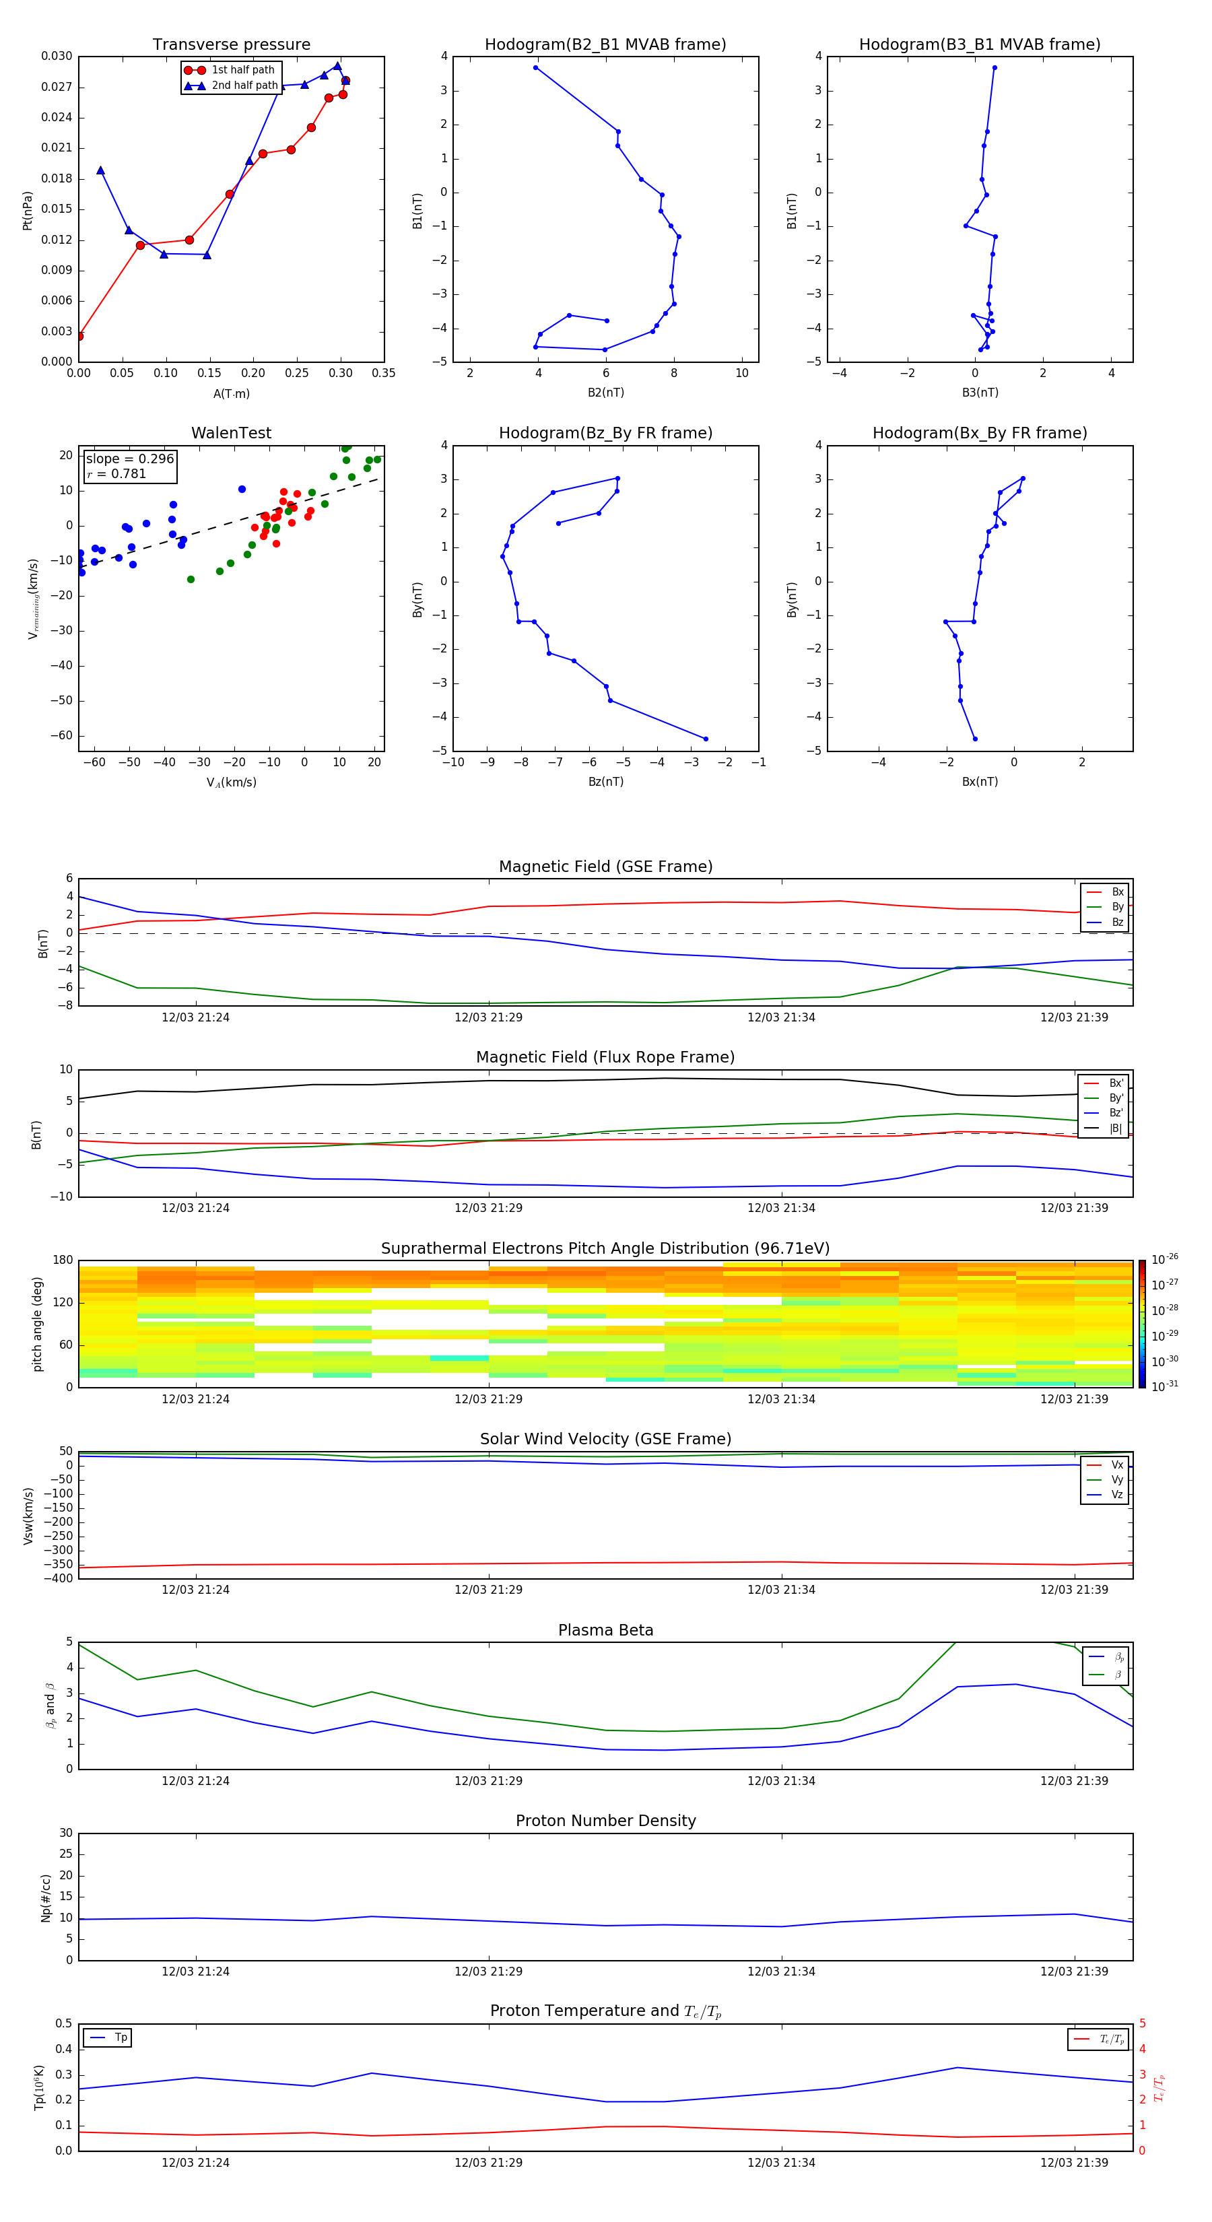
Task: Click the 'pitch angle (deg)' axis label
Action: 37,1324
